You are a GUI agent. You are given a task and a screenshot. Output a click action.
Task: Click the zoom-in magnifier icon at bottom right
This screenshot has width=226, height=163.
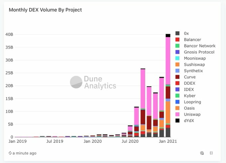(x=202, y=153)
